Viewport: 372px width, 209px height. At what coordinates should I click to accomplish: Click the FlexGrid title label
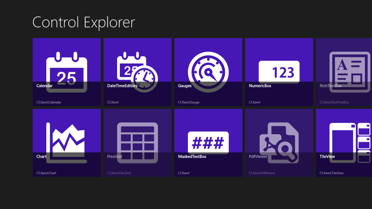click(x=115, y=156)
